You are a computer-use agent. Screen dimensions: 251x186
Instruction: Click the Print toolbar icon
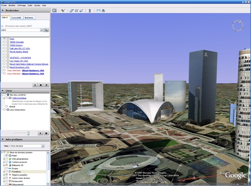click(x=103, y=11)
